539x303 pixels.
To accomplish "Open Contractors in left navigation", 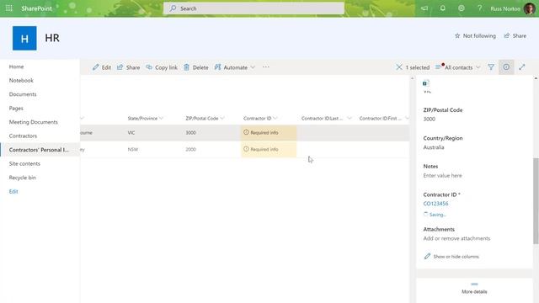I will 23,136.
